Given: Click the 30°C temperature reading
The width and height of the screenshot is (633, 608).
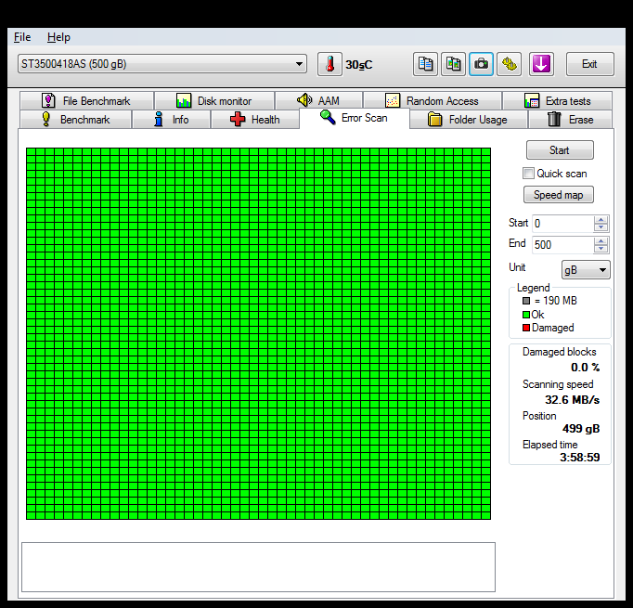Looking at the screenshot, I should 359,65.
